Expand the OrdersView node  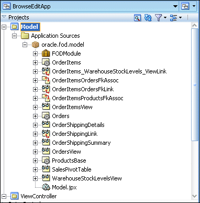(35, 152)
